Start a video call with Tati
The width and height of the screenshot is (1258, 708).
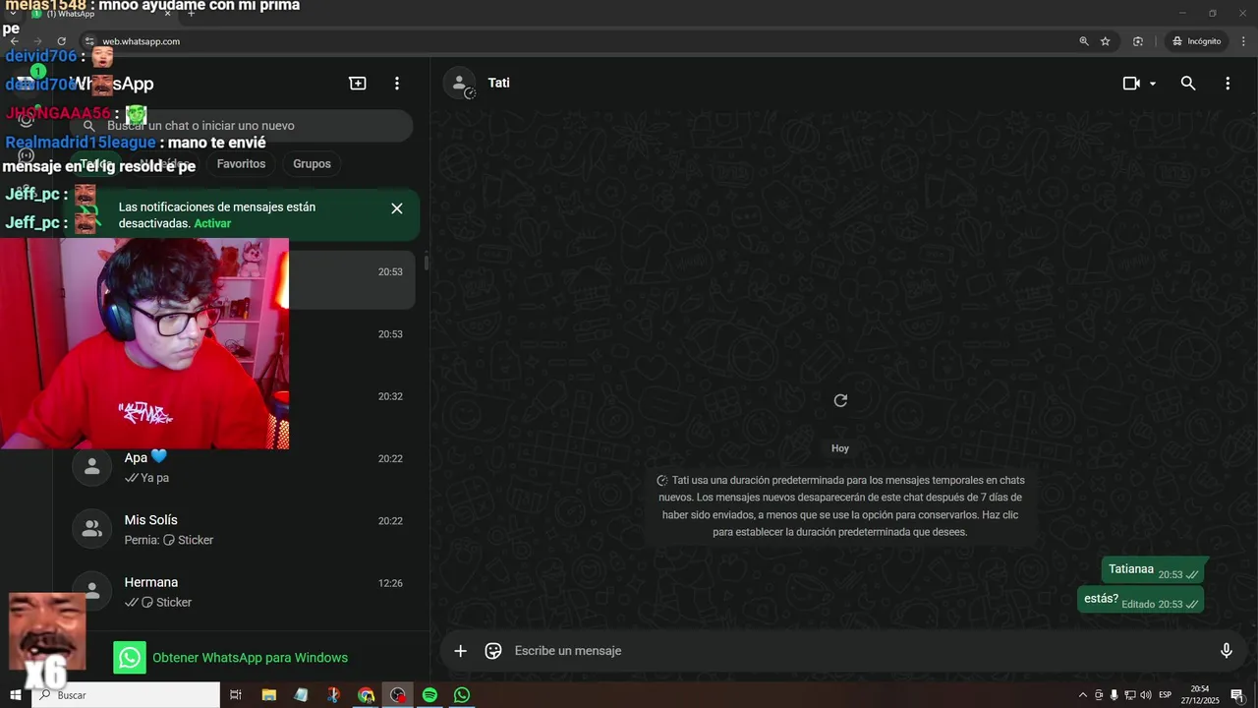[1131, 84]
